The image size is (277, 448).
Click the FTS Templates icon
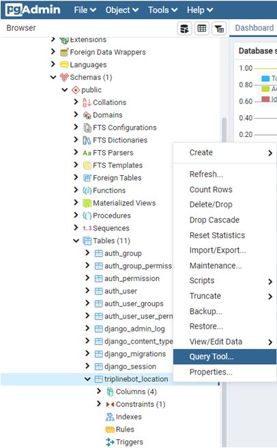point(87,166)
